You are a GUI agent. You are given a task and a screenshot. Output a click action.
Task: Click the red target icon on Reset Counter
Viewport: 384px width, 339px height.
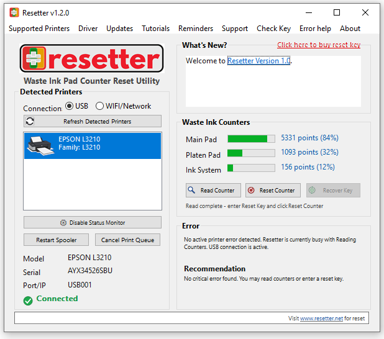pyautogui.click(x=251, y=190)
